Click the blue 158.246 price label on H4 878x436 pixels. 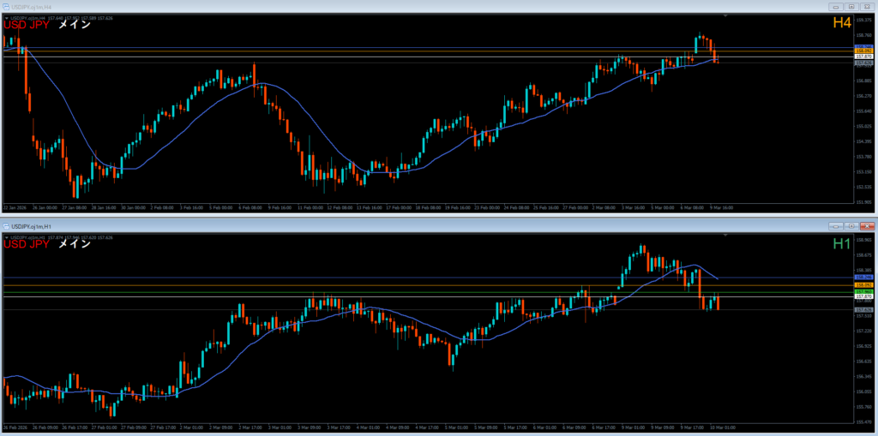click(x=863, y=47)
